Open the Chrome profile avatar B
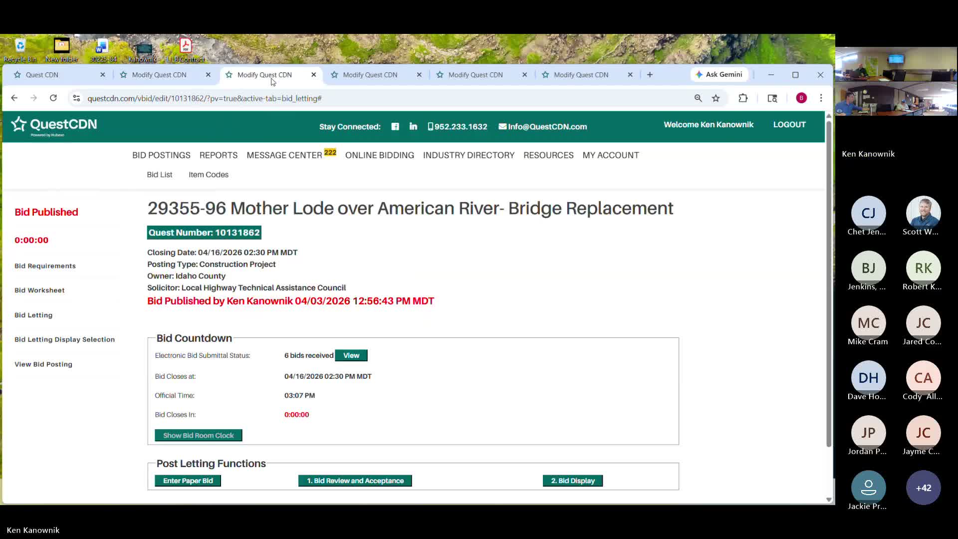This screenshot has height=539, width=958. 801,98
